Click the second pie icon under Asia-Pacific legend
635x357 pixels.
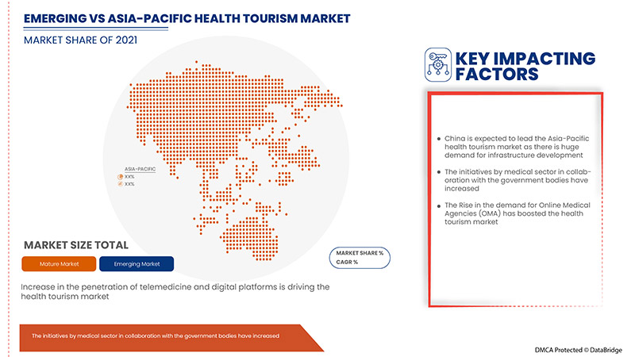[x=120, y=184]
